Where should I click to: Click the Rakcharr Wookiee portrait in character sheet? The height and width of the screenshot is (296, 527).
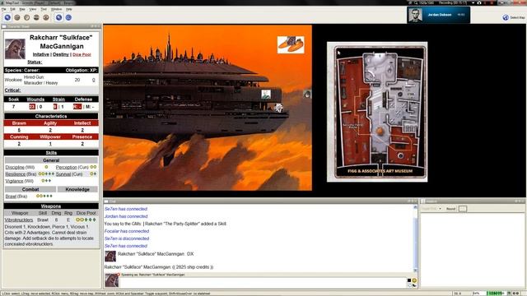point(15,49)
